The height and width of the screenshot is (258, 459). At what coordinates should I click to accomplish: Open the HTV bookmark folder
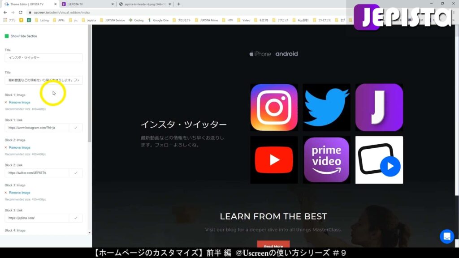point(227,20)
